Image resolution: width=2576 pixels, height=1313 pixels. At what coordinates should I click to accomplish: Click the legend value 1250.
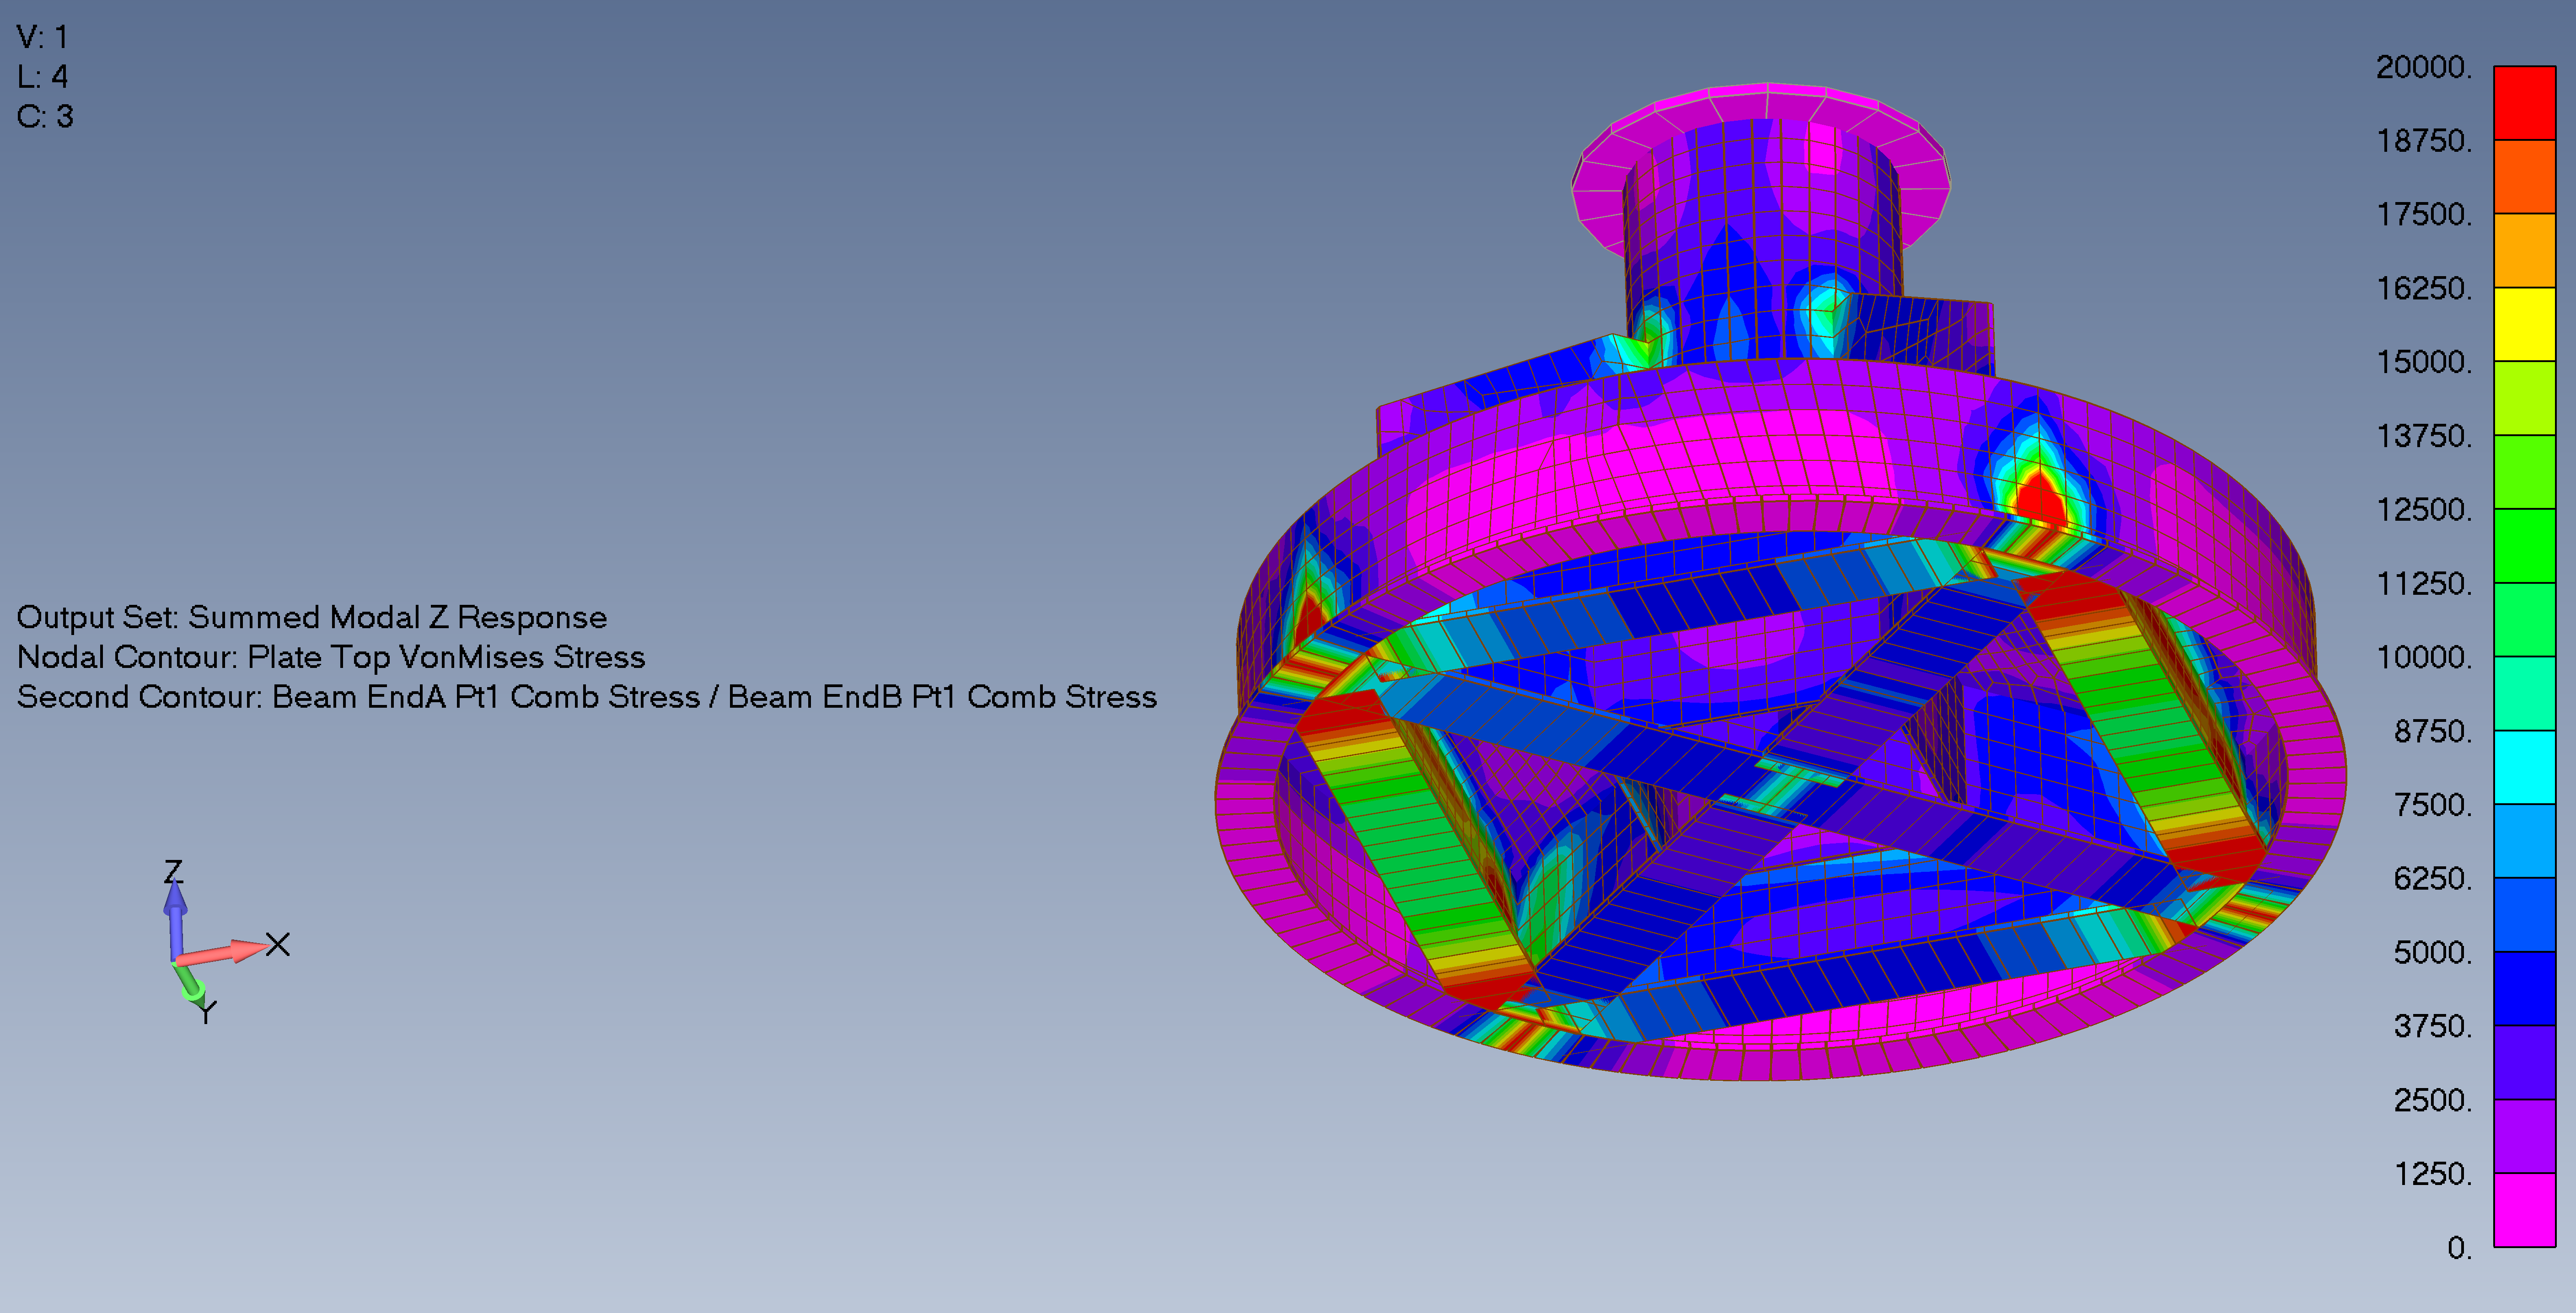pos(2433,1174)
